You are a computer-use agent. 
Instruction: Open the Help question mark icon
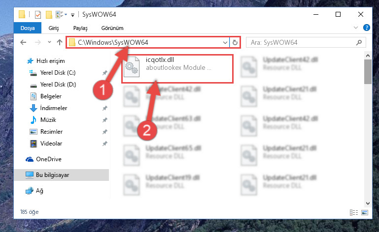[x=366, y=28]
